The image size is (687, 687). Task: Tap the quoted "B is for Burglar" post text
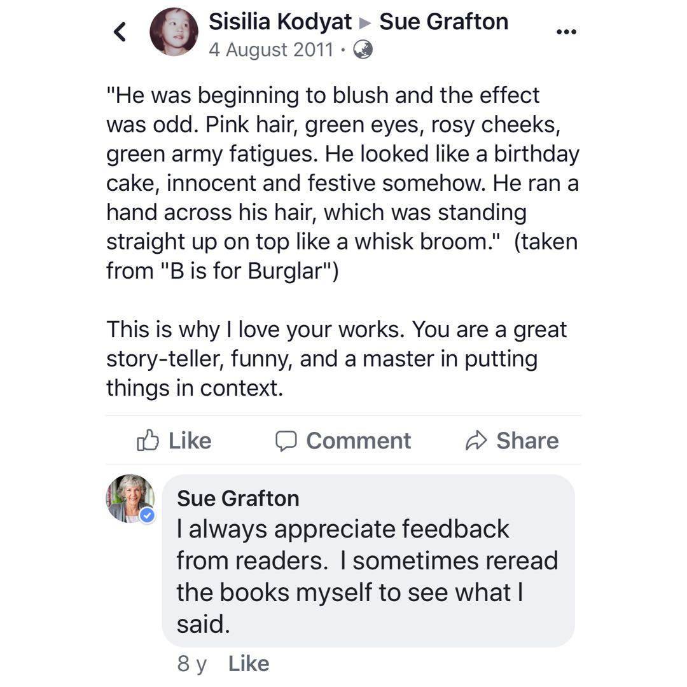[x=343, y=183]
